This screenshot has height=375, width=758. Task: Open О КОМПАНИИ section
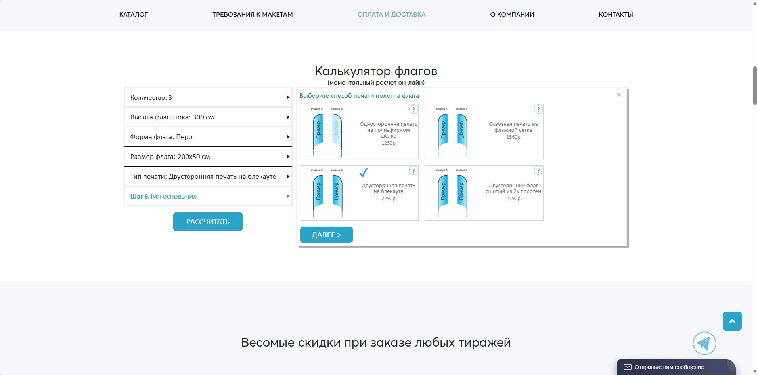[512, 15]
